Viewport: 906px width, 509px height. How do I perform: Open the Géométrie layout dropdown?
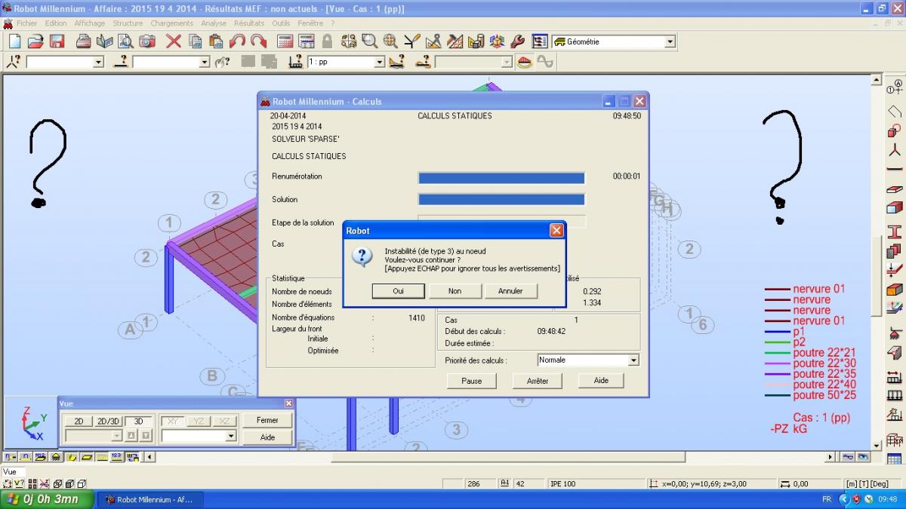[x=669, y=41]
